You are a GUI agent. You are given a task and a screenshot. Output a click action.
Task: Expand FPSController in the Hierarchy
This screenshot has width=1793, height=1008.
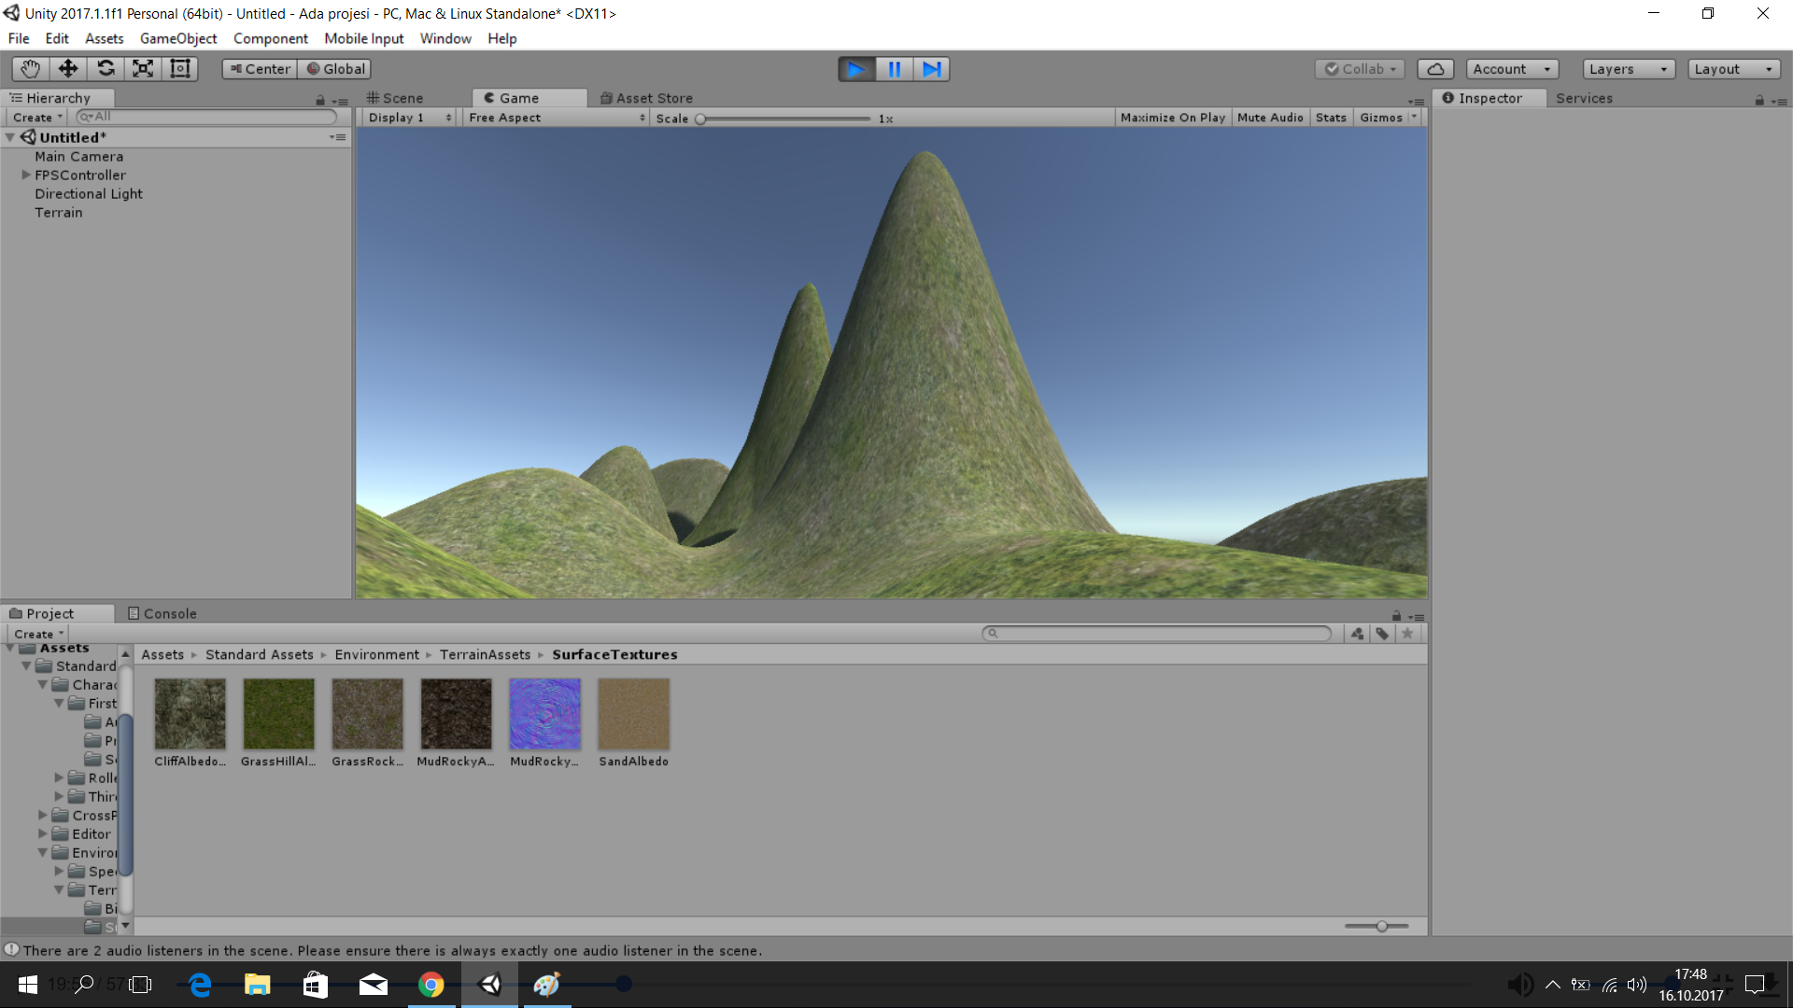point(26,175)
